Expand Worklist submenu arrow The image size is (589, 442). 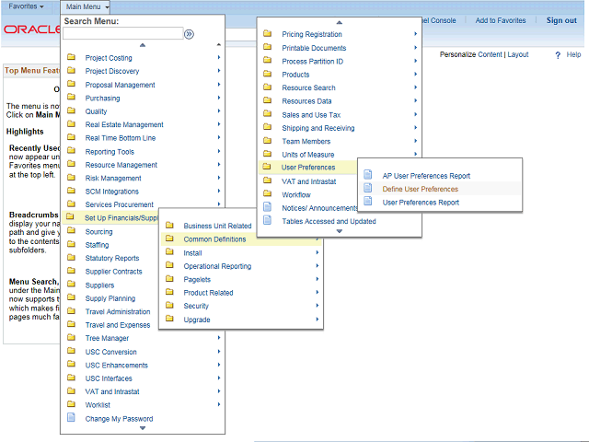point(219,404)
